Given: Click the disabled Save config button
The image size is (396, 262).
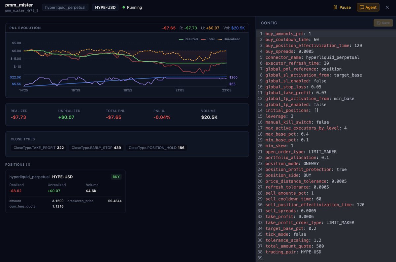Looking at the screenshot, I should (x=383, y=23).
